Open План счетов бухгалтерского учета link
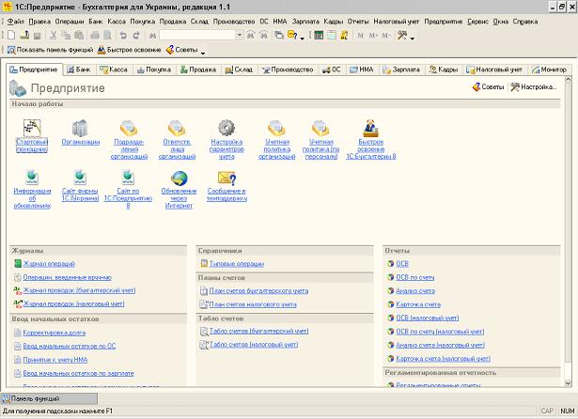Screen dimensions: 578x419 click(x=258, y=290)
